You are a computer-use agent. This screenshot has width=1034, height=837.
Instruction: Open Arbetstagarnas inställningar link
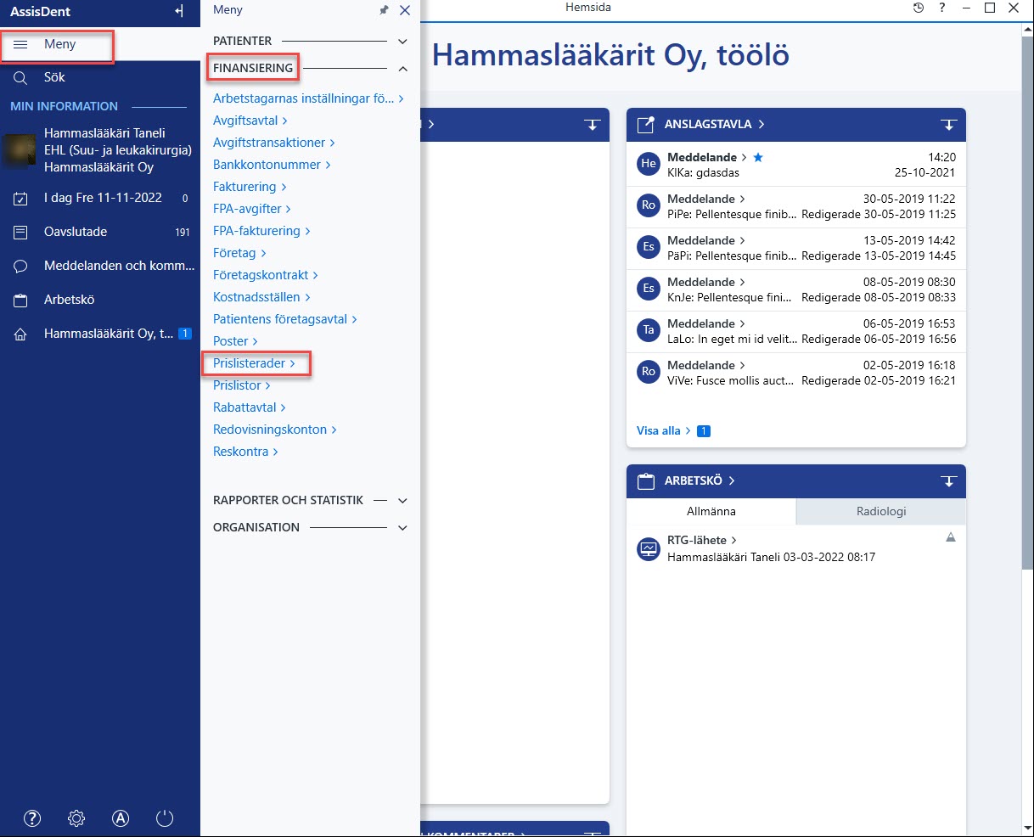308,98
